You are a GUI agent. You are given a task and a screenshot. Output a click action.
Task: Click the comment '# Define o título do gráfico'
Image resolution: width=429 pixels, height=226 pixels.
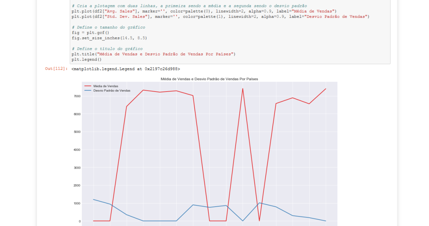107,49
